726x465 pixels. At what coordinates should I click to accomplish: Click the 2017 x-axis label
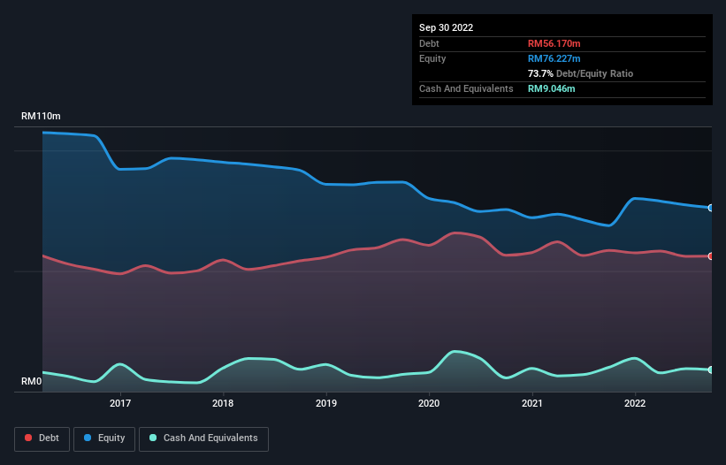120,403
